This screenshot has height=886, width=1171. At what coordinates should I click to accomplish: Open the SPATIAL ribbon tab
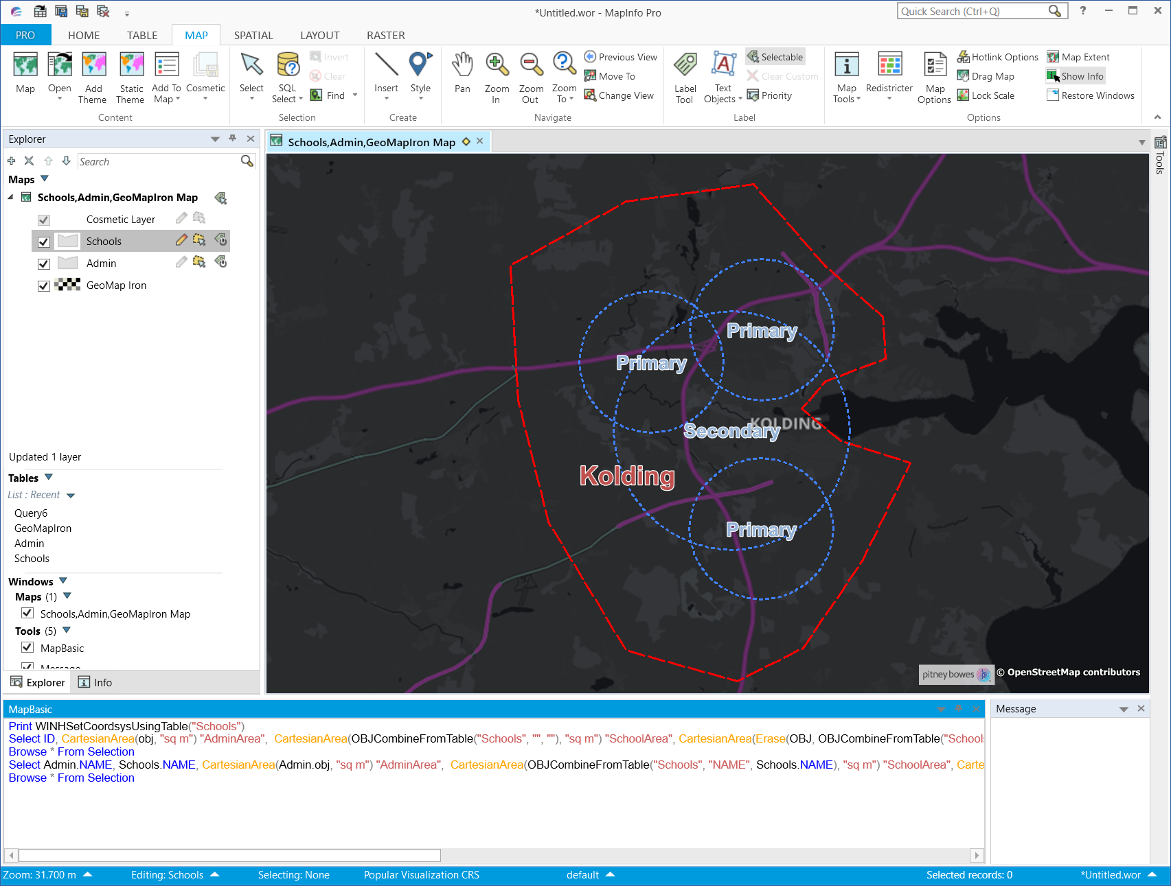point(253,35)
